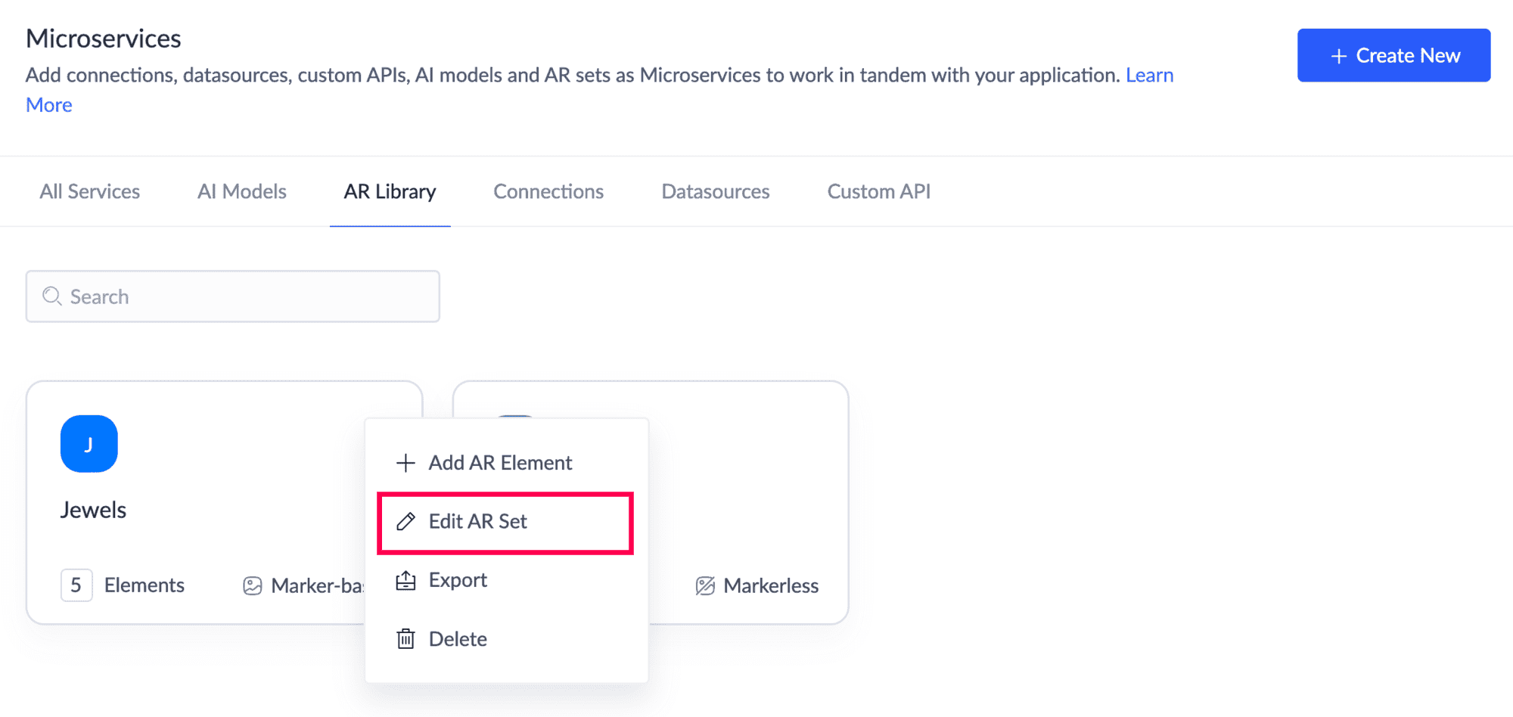Open the All Services tab
The height and width of the screenshot is (717, 1513).
coord(90,191)
